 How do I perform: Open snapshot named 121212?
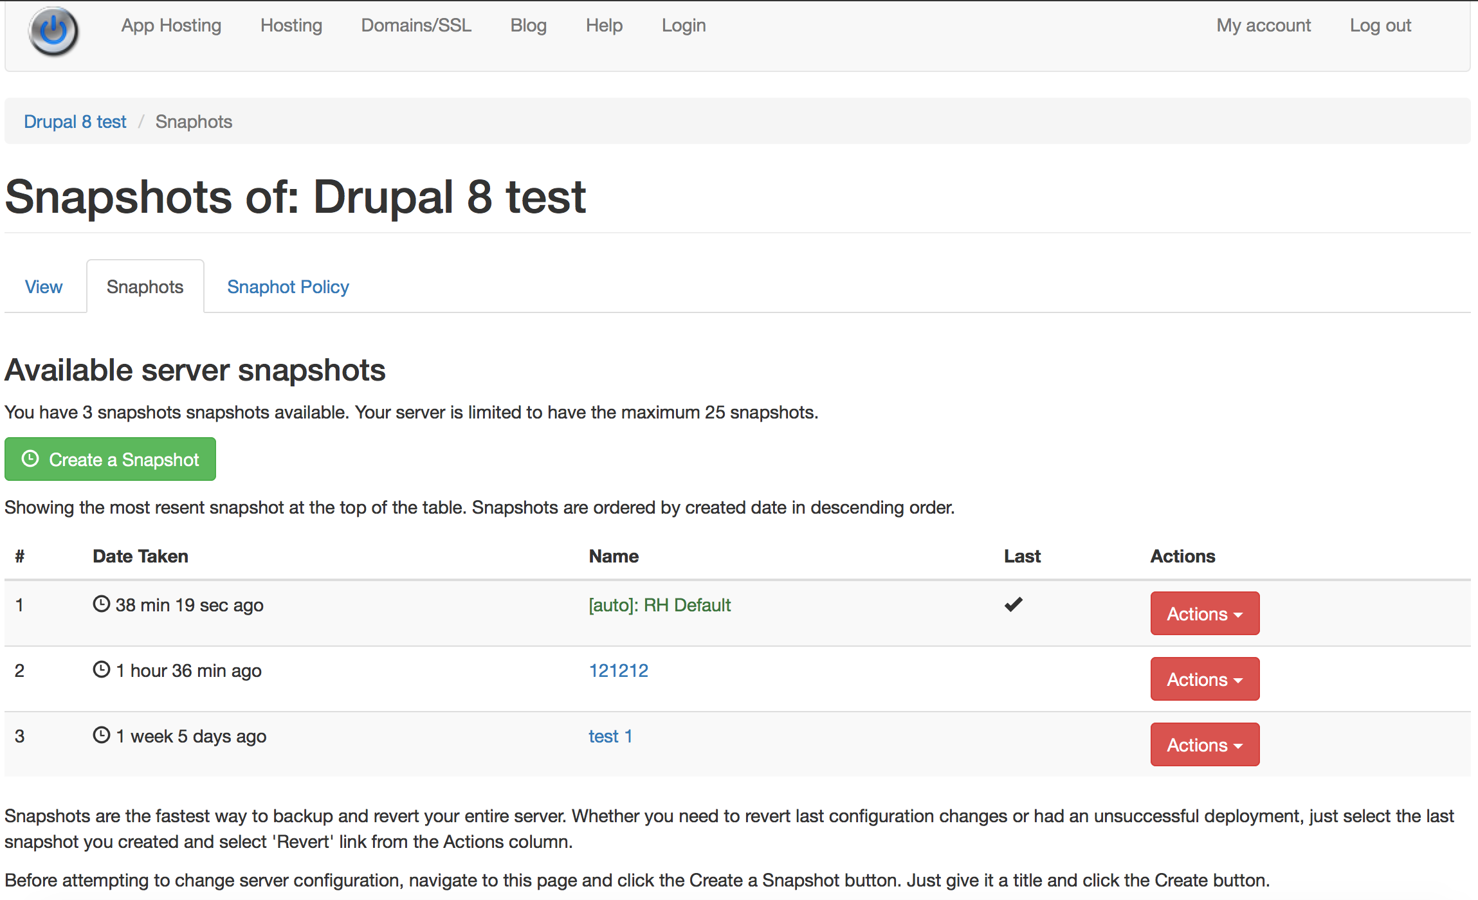(619, 670)
